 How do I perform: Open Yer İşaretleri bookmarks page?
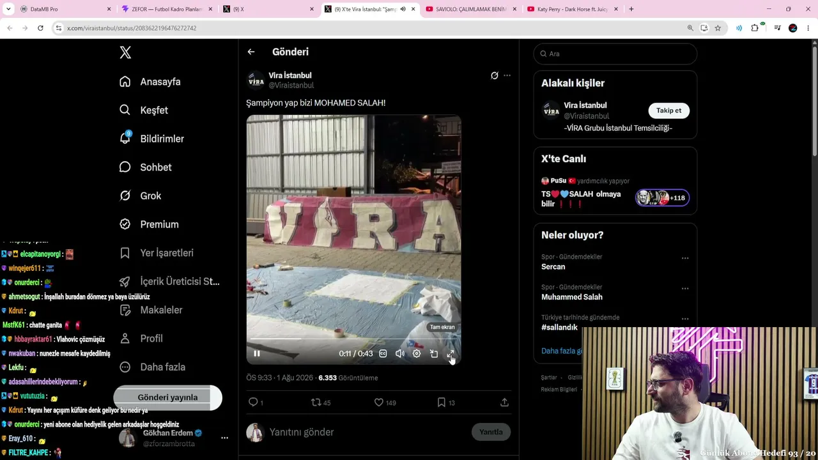click(157, 253)
